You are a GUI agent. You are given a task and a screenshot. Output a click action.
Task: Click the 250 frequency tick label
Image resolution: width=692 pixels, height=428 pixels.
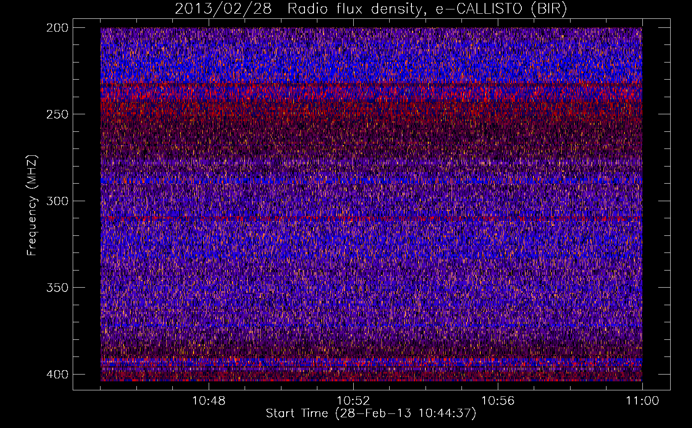57,114
